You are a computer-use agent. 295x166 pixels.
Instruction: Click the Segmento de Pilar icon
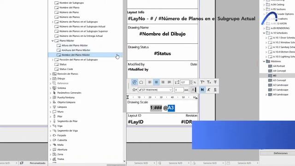(54, 121)
